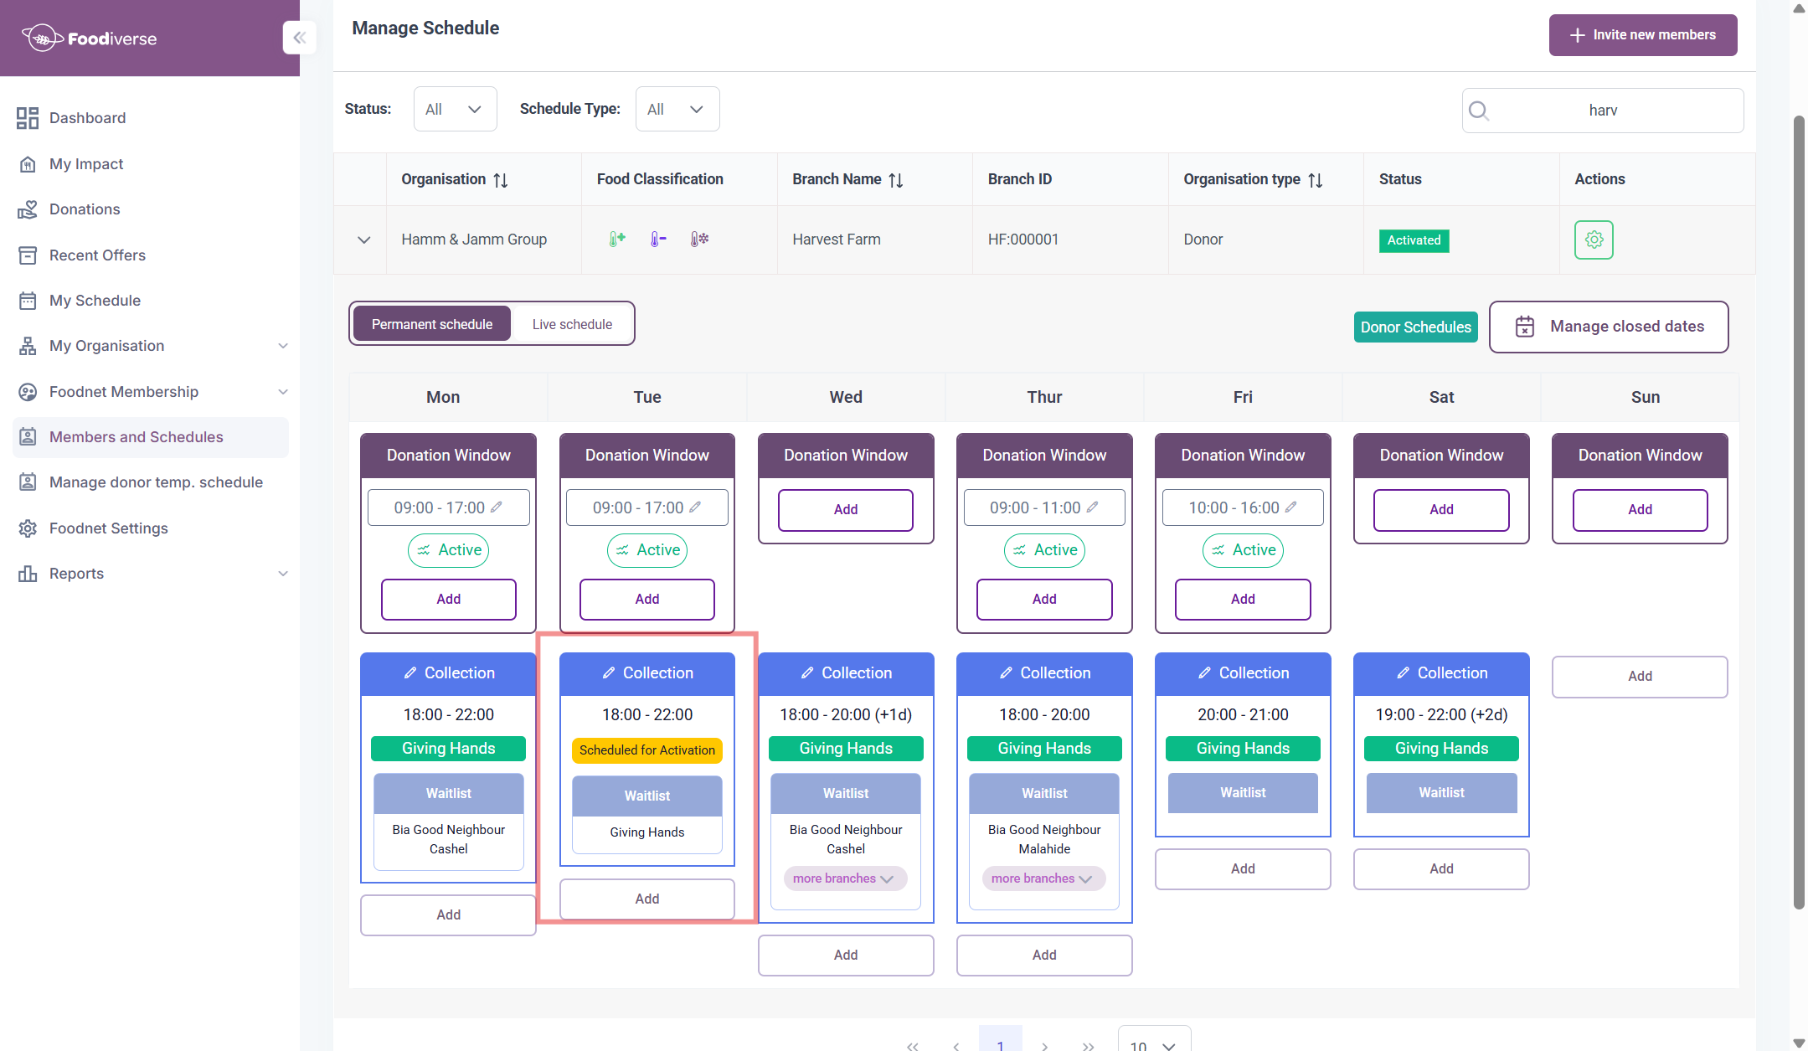The image size is (1808, 1051).
Task: Click the pencil icon on Friday 10:00 - 16:00
Action: click(1290, 507)
